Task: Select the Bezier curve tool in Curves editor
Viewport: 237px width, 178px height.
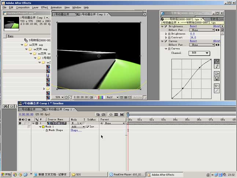Action: (217, 61)
